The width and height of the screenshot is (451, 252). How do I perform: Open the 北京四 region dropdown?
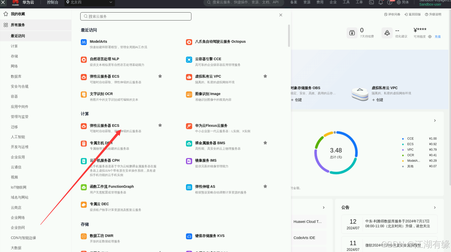click(x=90, y=2)
